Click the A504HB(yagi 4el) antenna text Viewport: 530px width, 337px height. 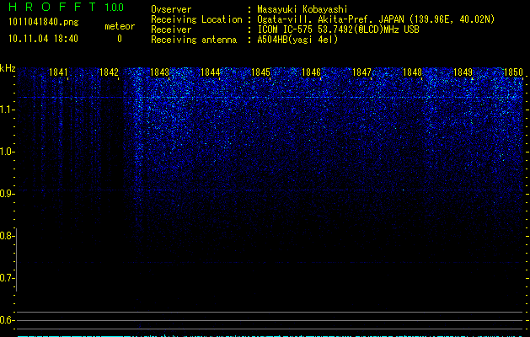click(297, 40)
